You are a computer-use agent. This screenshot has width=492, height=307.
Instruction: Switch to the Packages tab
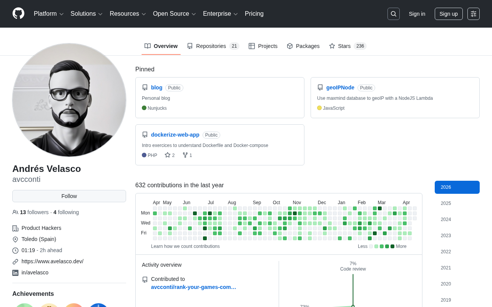pos(303,46)
